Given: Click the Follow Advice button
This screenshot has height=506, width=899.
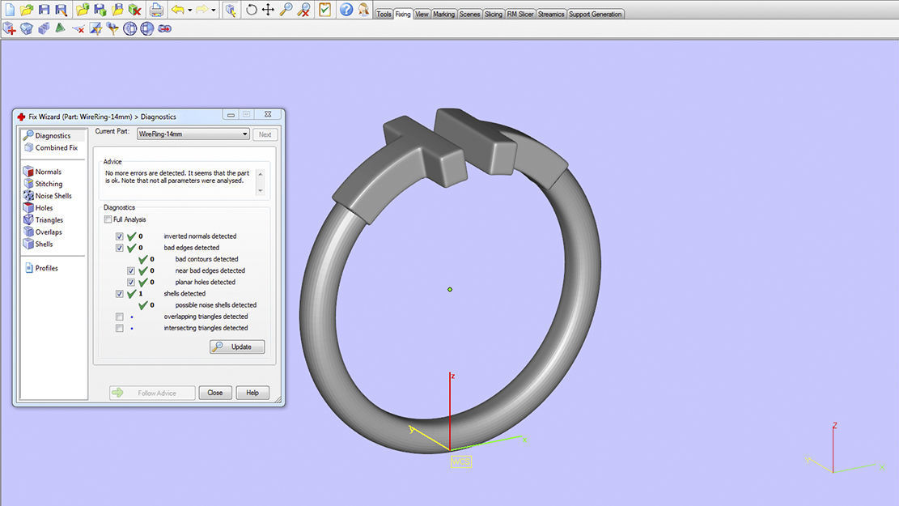Looking at the screenshot, I should pyautogui.click(x=152, y=393).
